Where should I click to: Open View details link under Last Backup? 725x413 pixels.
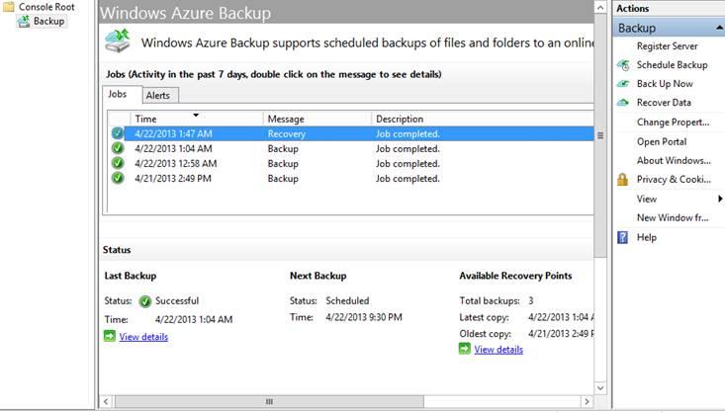pos(143,337)
